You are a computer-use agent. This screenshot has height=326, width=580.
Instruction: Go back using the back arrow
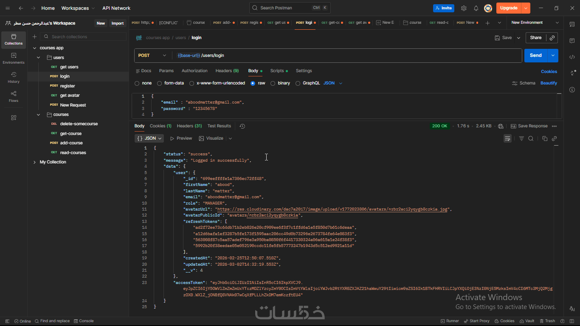coord(21,8)
